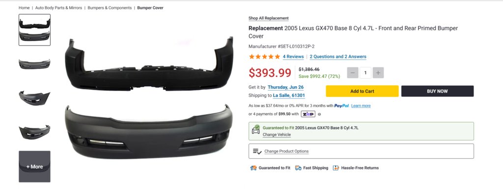Image resolution: width=503 pixels, height=189 pixels.
Task: Add the bumper cover to cart
Action: (362, 91)
